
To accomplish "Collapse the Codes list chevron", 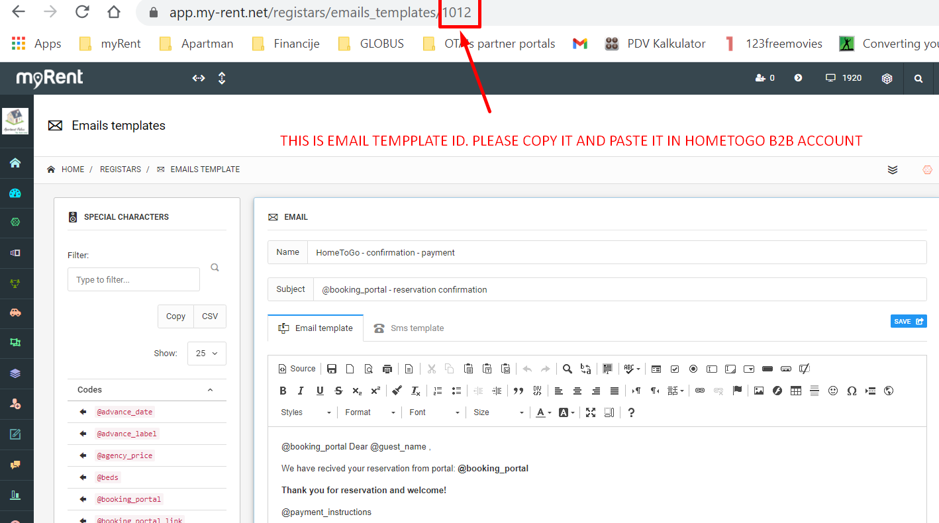I will tap(210, 390).
